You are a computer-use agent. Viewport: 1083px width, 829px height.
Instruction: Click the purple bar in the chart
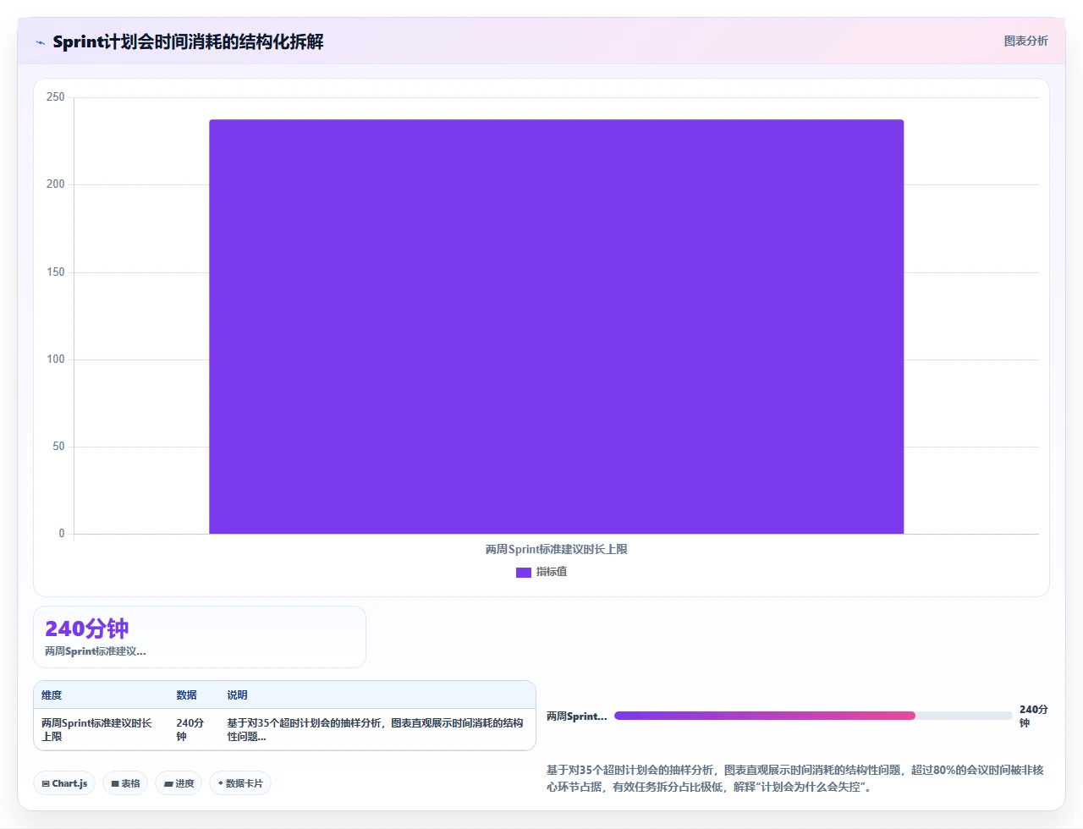[x=557, y=327]
